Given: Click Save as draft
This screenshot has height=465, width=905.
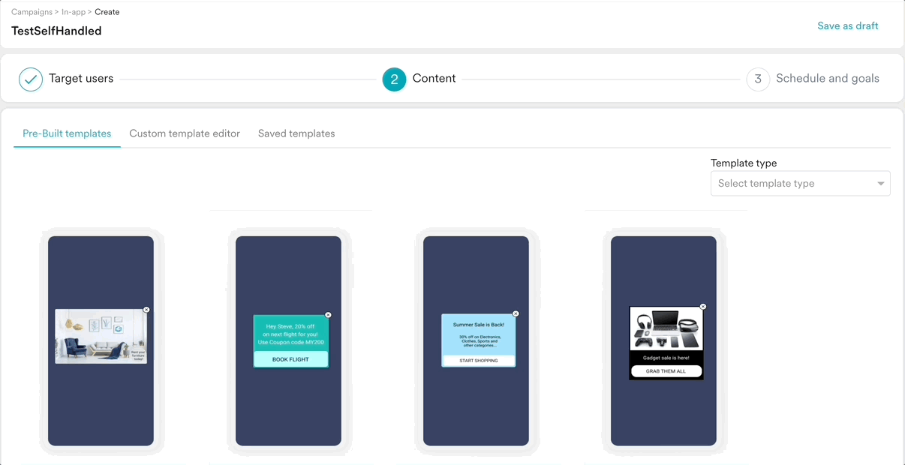Looking at the screenshot, I should [847, 25].
